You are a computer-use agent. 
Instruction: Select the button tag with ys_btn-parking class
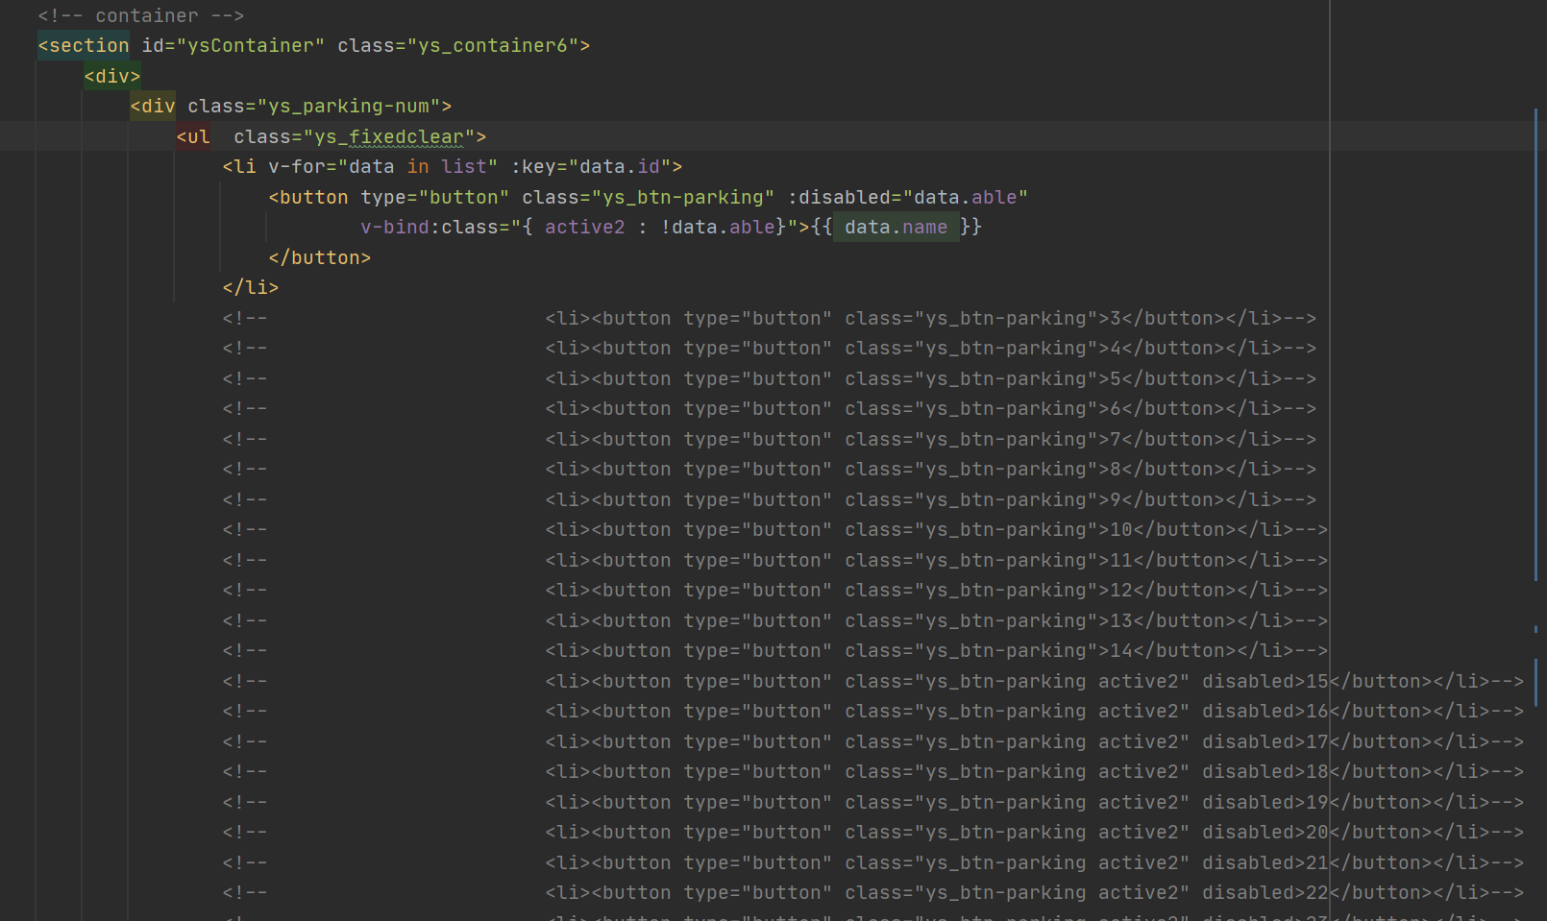[x=307, y=197]
